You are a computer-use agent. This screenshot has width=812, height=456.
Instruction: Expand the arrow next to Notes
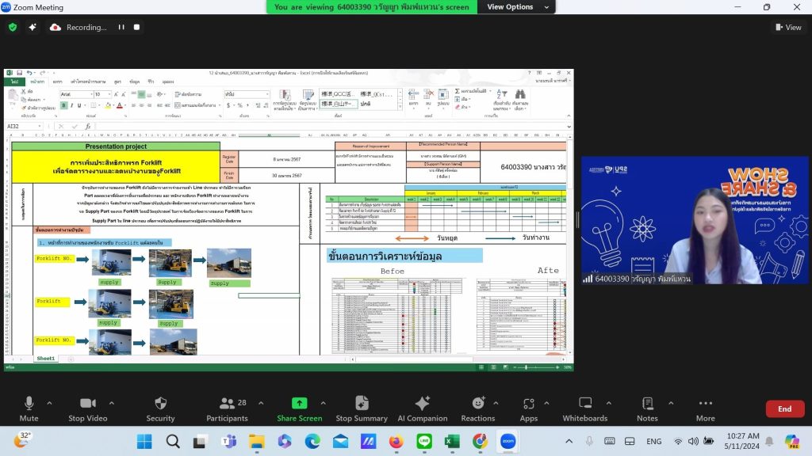(x=671, y=403)
